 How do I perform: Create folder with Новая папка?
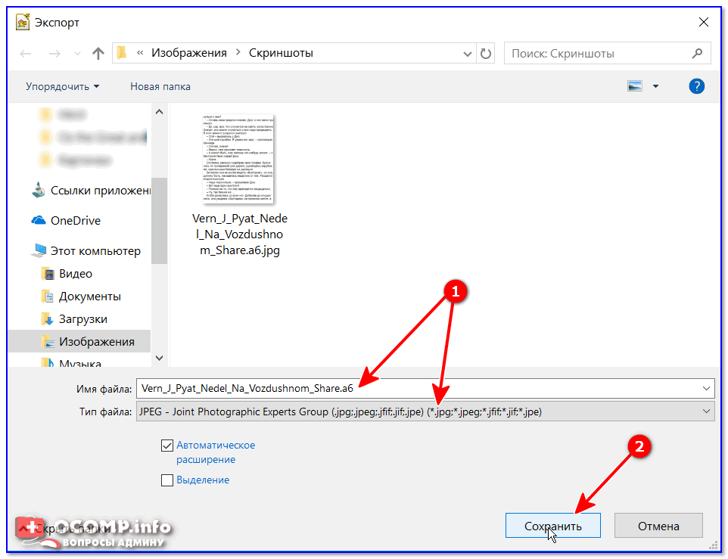coord(160,86)
